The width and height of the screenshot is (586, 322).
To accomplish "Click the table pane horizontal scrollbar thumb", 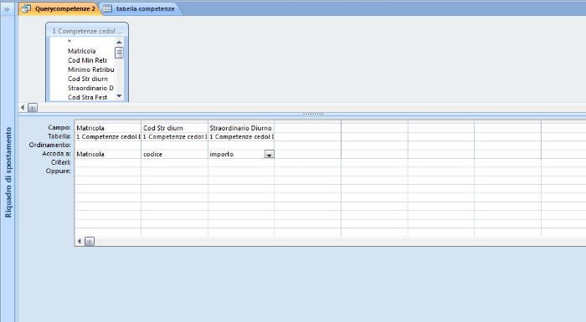I will (33, 108).
